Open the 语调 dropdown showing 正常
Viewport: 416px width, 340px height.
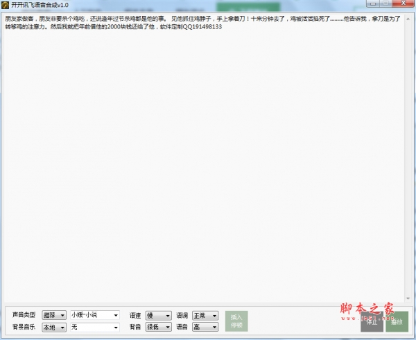click(205, 315)
